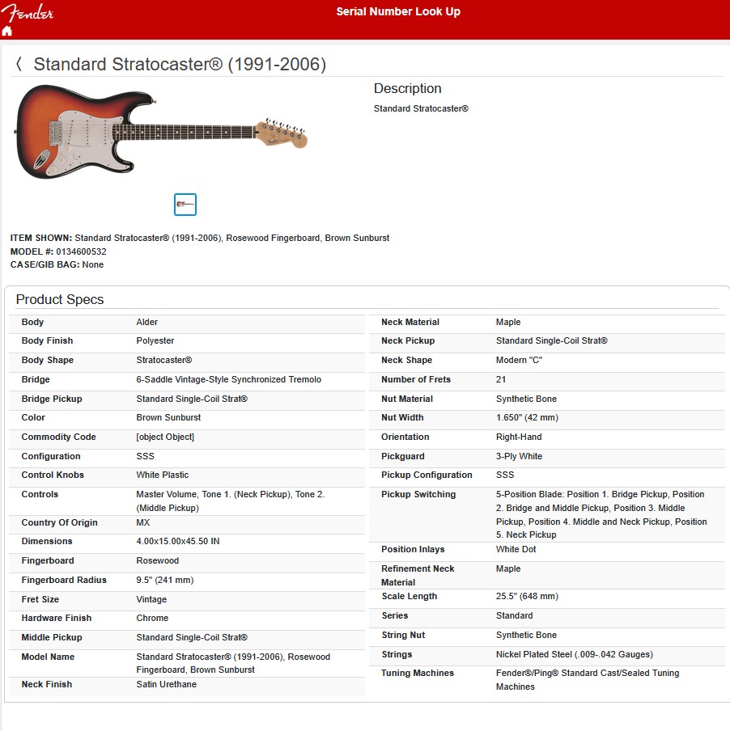This screenshot has width=730, height=731.
Task: Click model number 0134600532
Action: click(81, 251)
